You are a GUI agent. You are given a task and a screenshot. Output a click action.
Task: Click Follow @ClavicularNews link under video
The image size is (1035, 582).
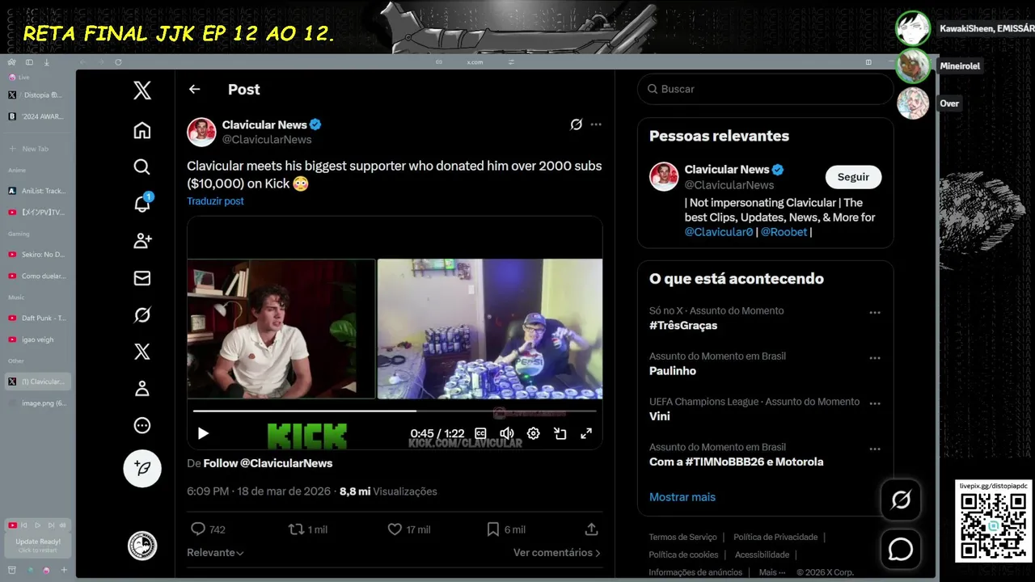tap(268, 463)
